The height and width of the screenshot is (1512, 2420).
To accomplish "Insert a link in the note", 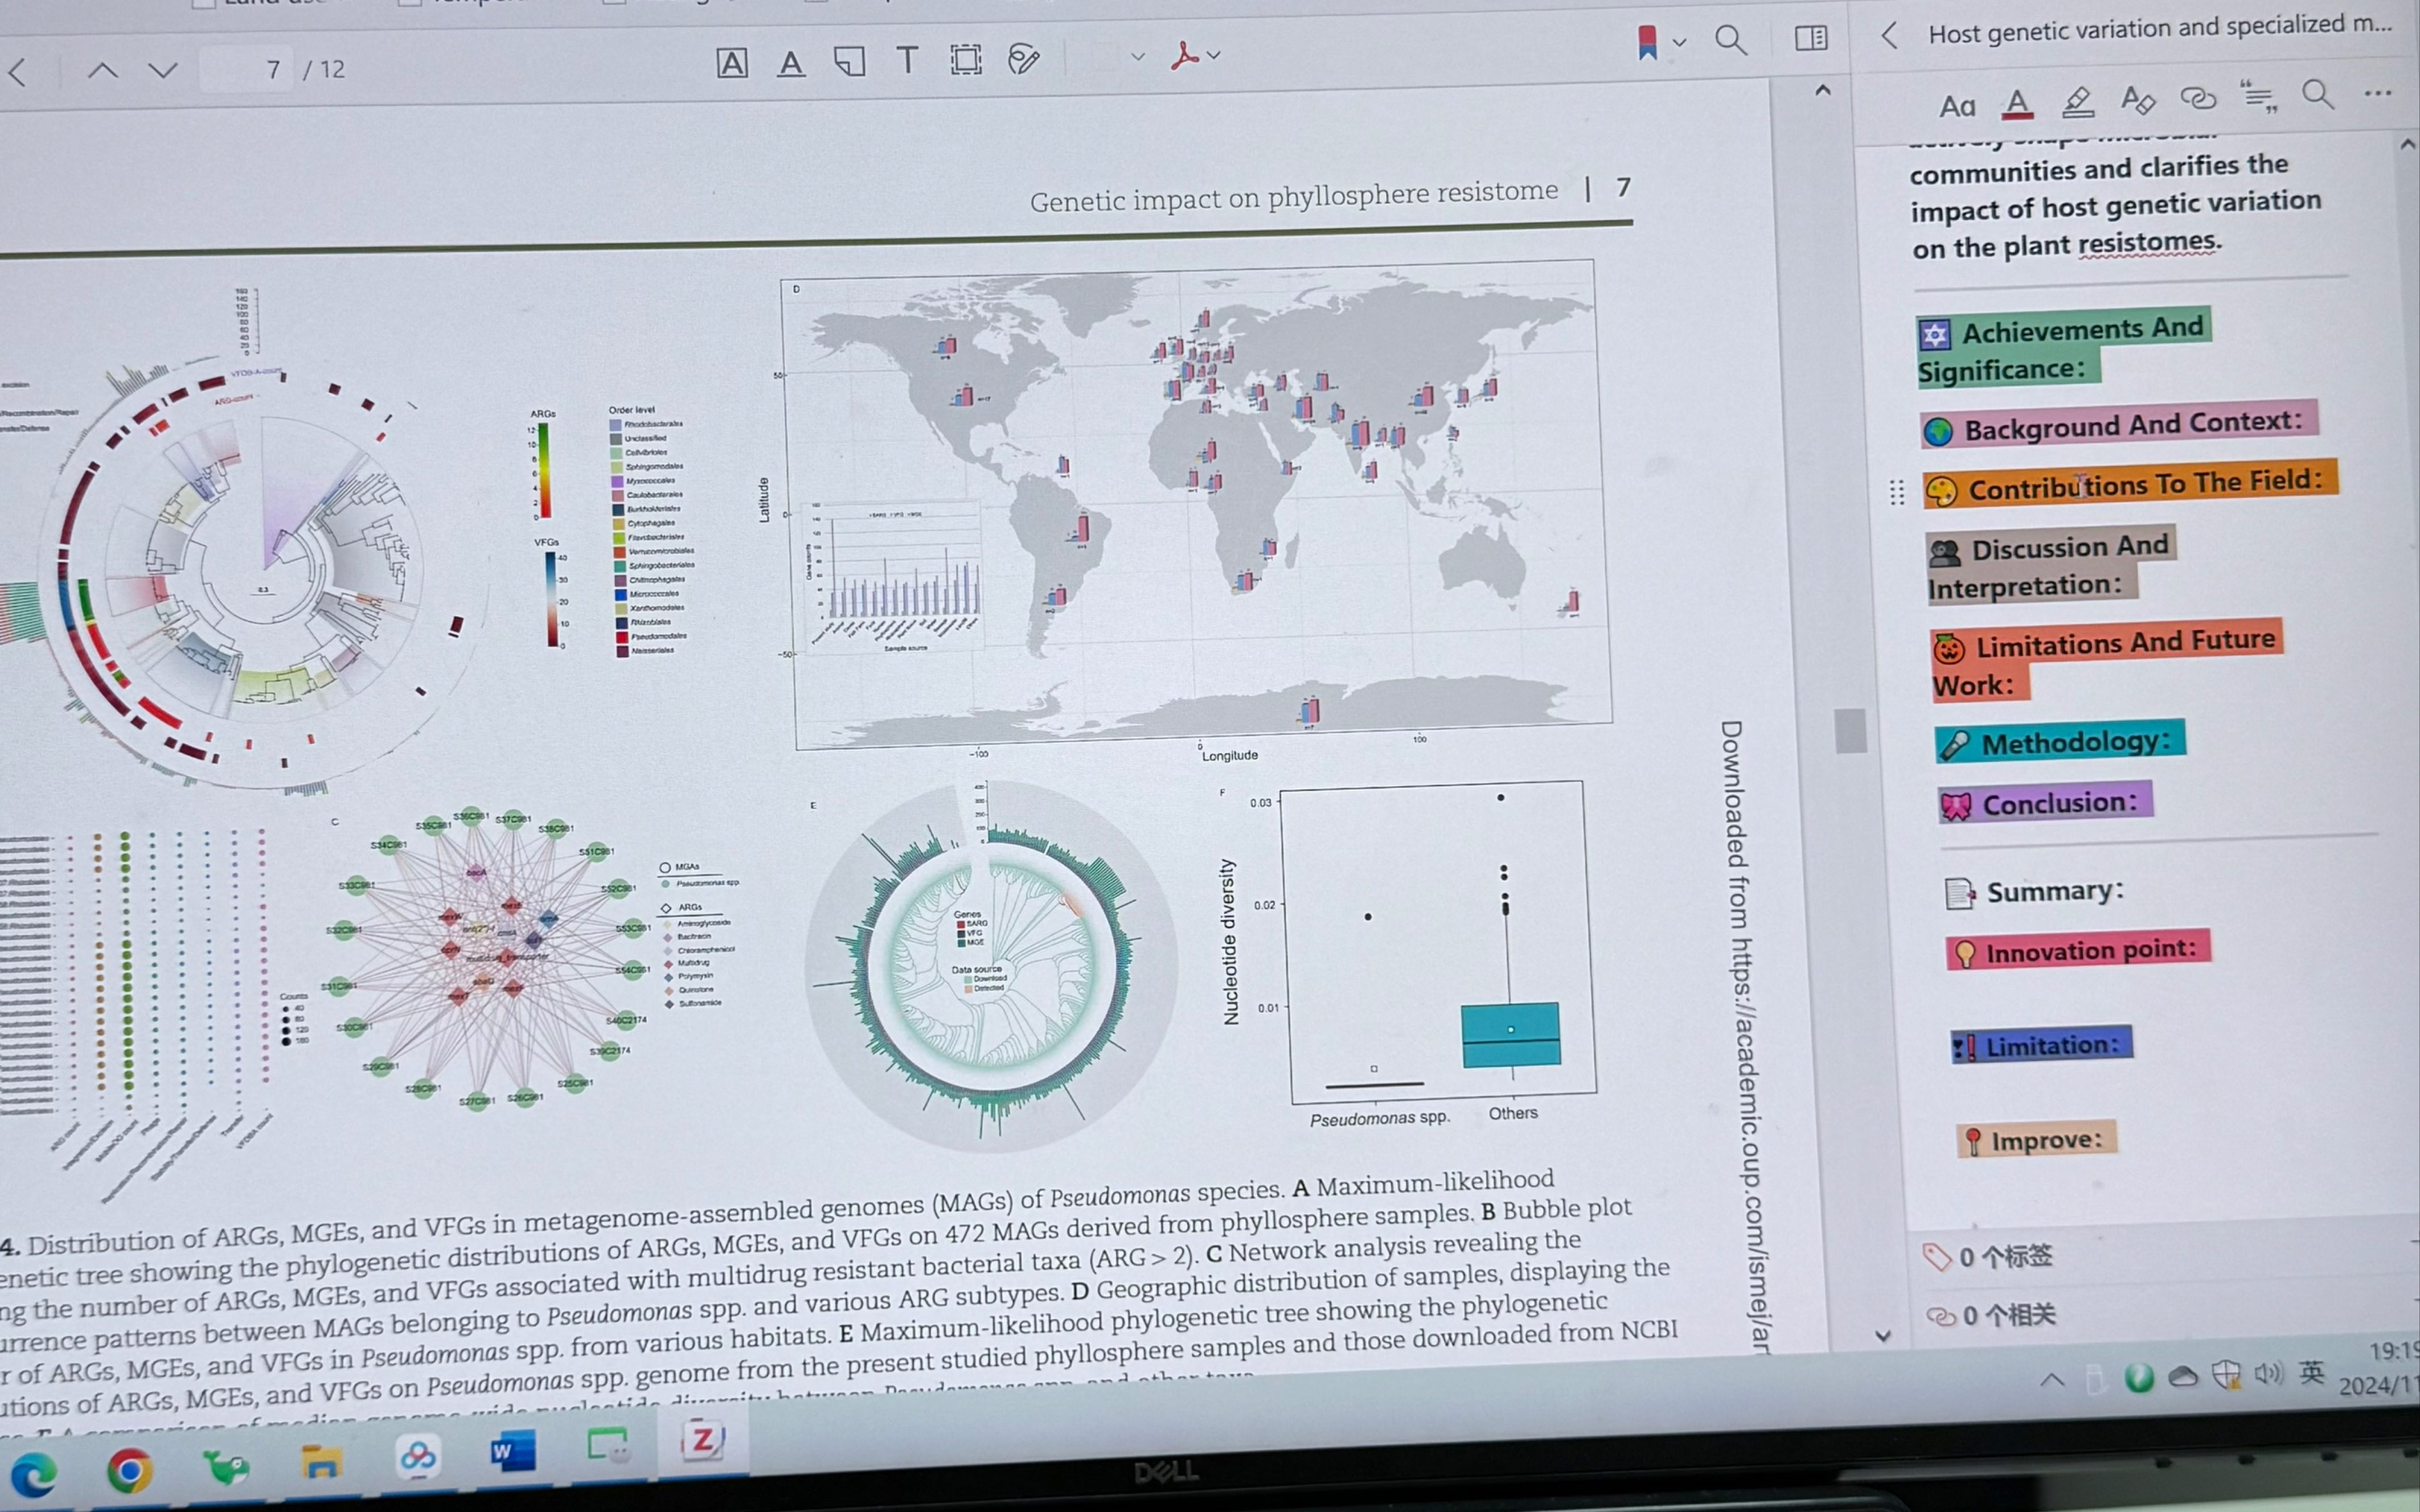I will (2198, 98).
